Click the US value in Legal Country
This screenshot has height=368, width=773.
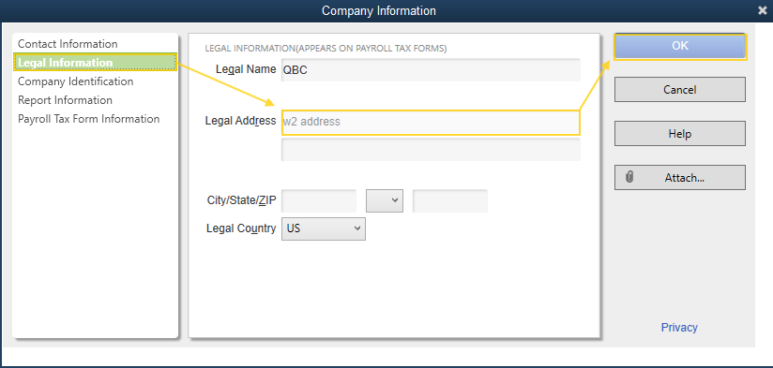coord(294,228)
